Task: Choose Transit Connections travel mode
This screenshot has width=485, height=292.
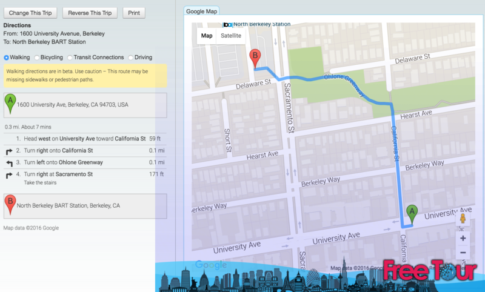Action: click(x=70, y=57)
